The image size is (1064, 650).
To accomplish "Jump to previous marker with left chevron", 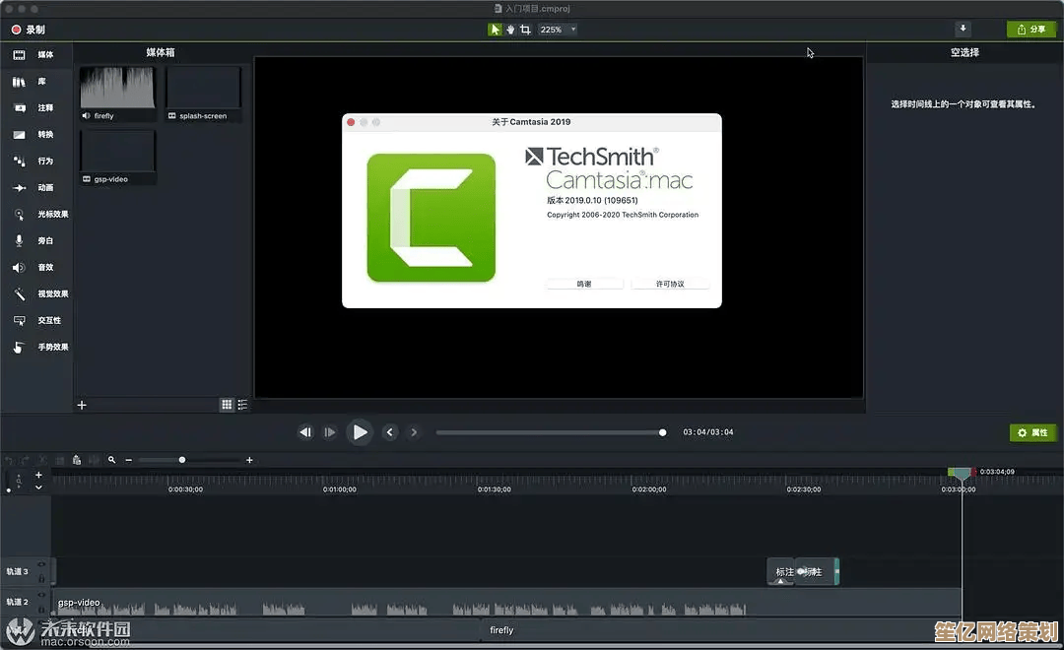I will [389, 432].
